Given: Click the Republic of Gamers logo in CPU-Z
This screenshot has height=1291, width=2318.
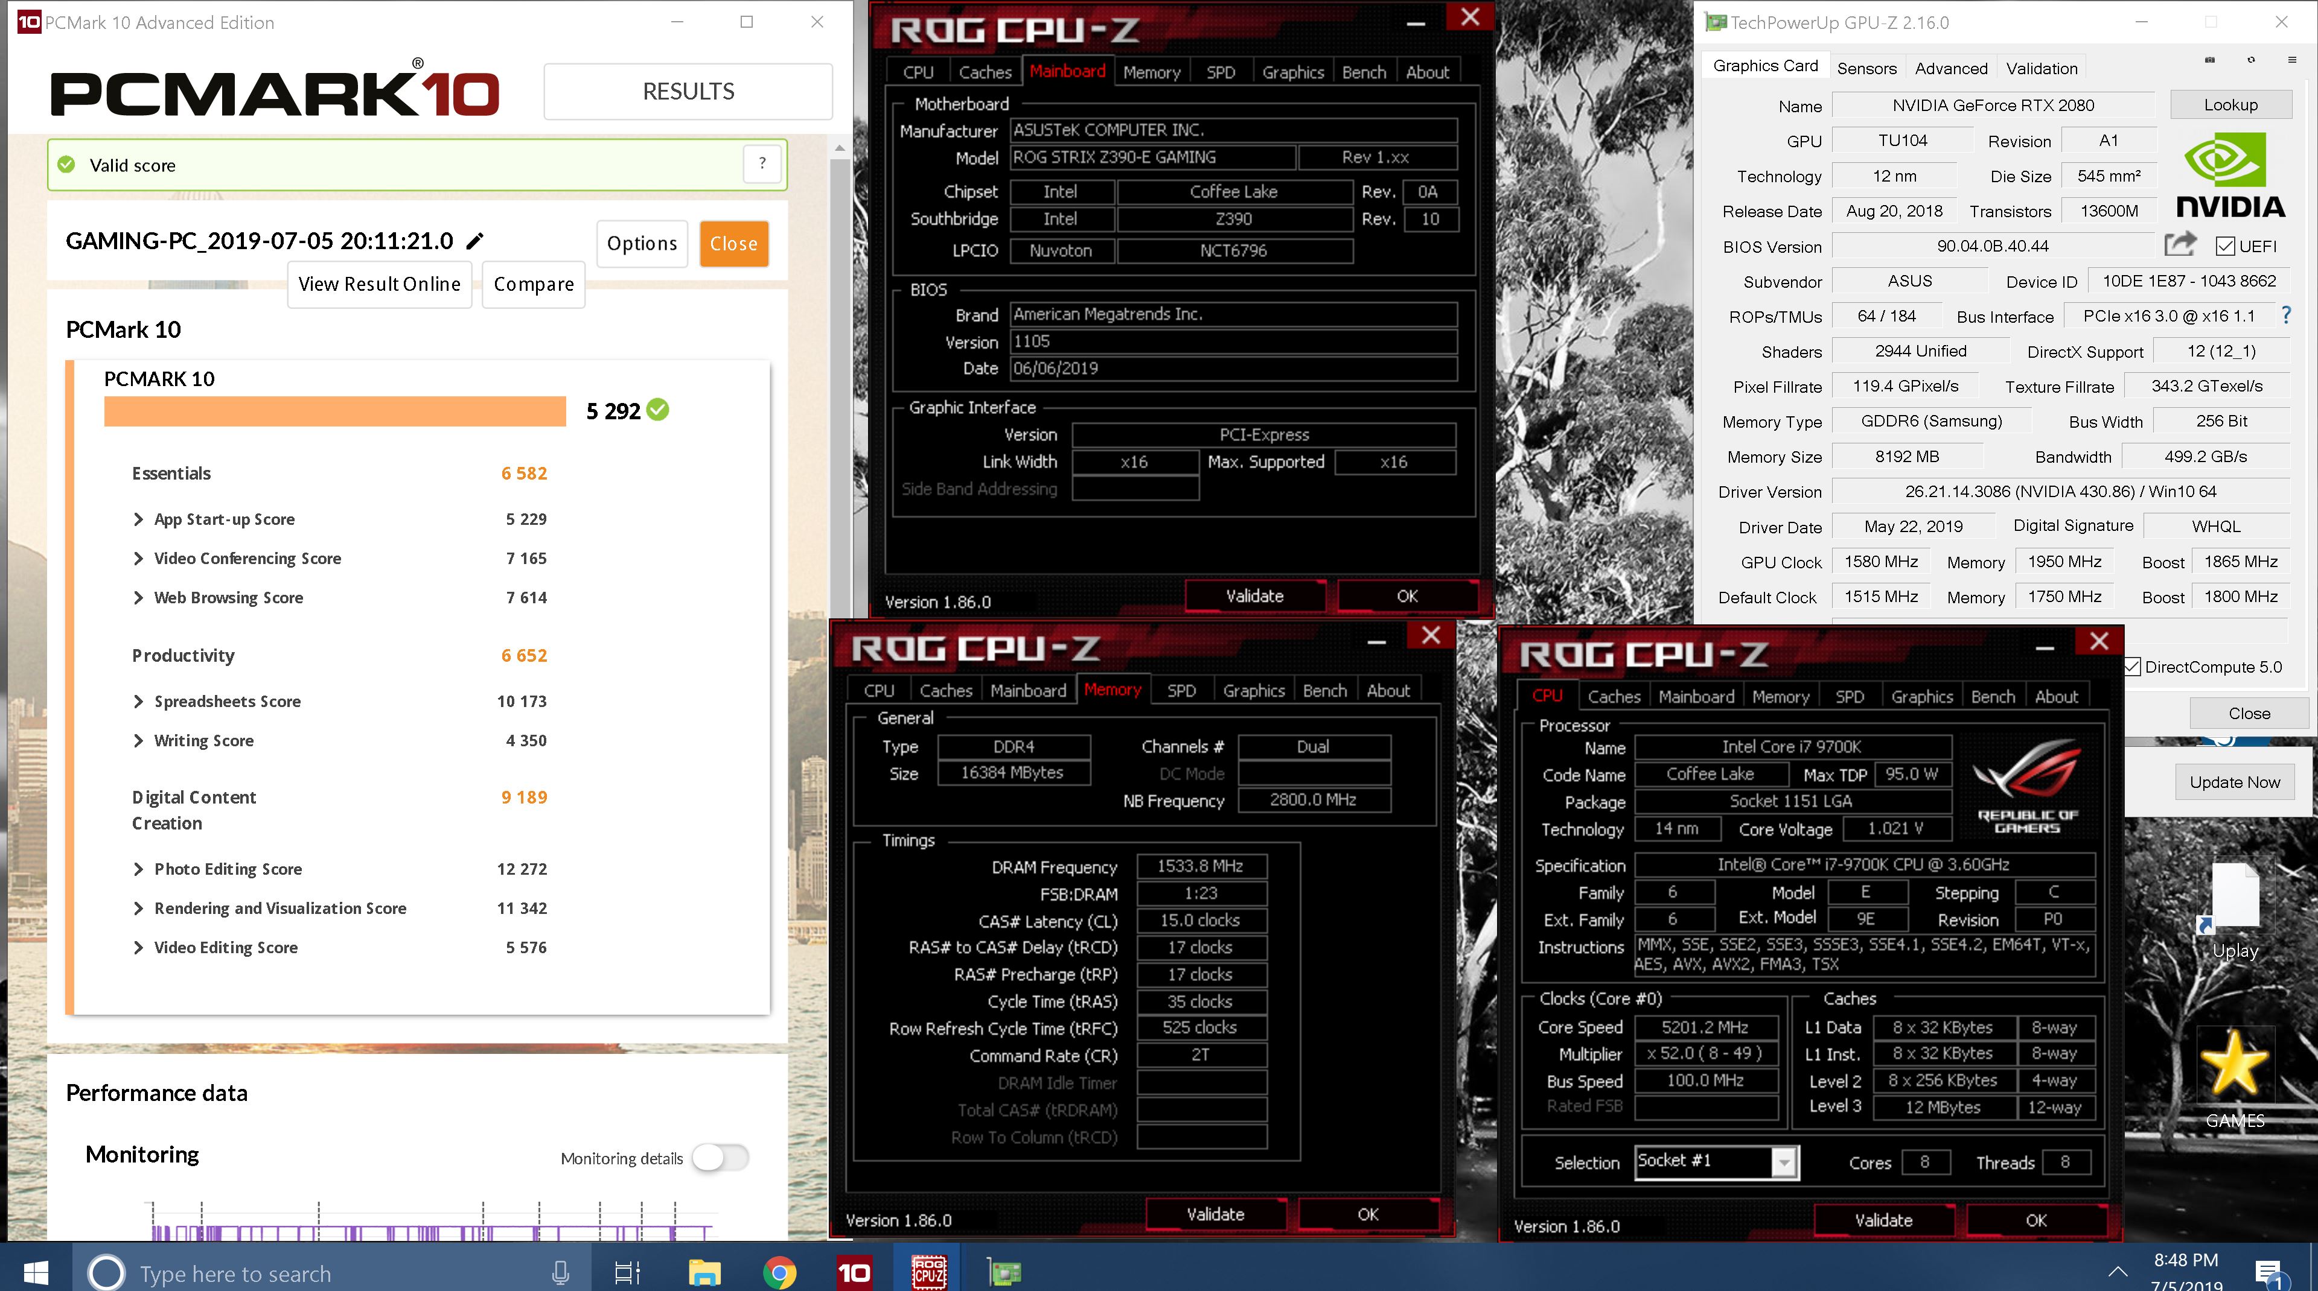Looking at the screenshot, I should coord(2026,785).
